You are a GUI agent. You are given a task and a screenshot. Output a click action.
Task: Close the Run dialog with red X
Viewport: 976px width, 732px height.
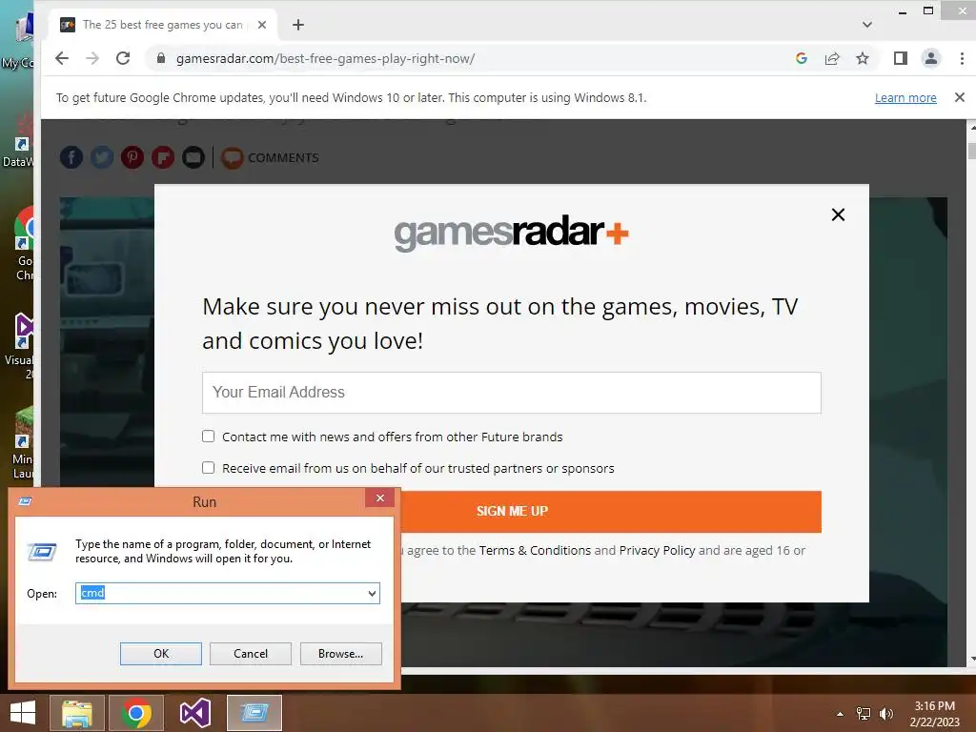pyautogui.click(x=379, y=498)
